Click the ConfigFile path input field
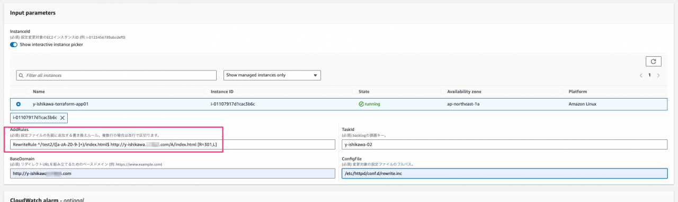This screenshot has width=678, height=202. [504, 173]
